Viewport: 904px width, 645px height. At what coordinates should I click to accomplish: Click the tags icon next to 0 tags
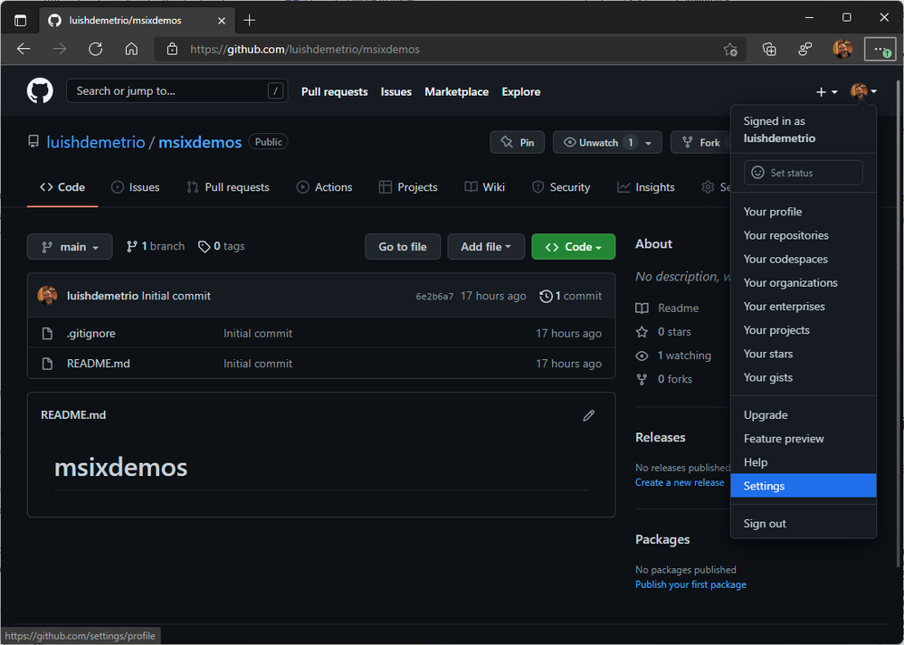pyautogui.click(x=205, y=247)
